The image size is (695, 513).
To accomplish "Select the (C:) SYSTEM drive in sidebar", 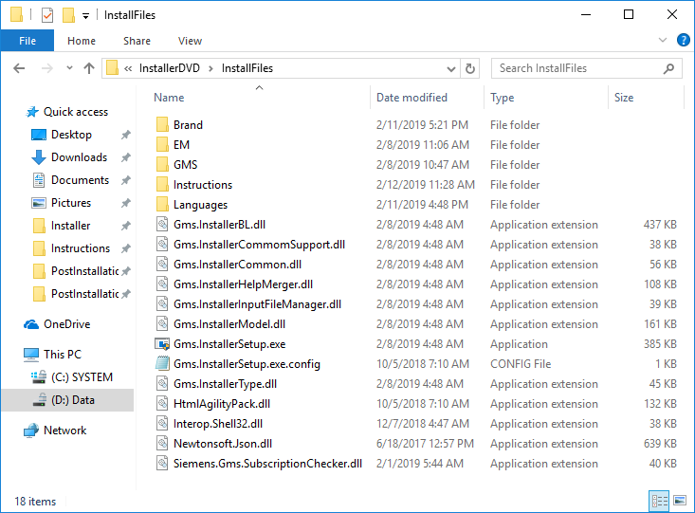I will 82,377.
